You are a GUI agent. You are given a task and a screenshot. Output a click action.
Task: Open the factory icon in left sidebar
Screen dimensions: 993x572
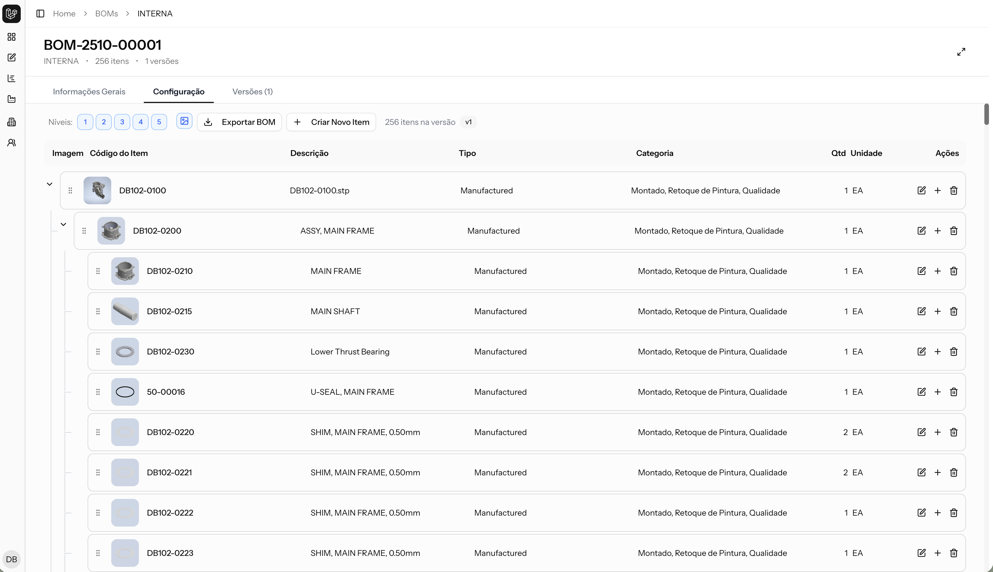coord(12,99)
